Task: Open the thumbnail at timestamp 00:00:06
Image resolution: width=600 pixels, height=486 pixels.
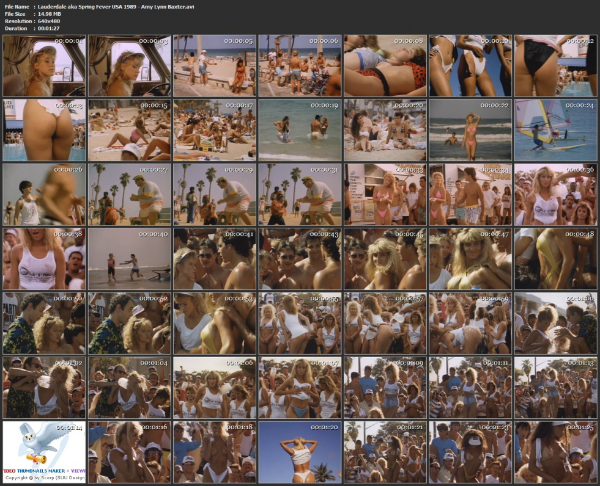Action: 299,66
